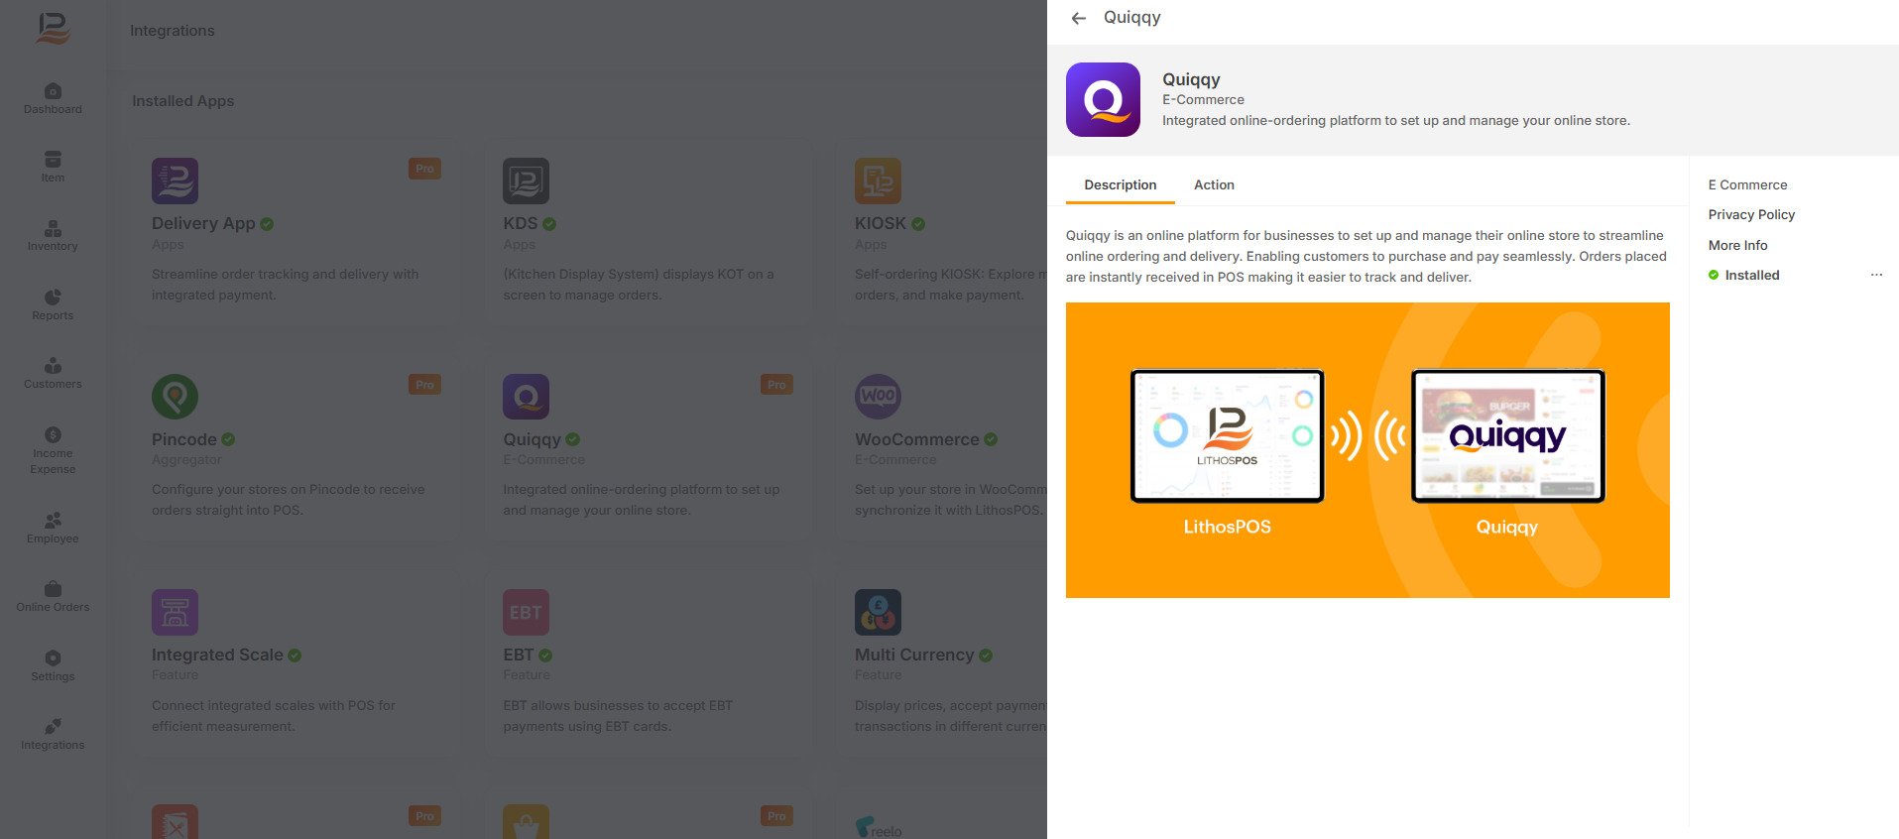Click the 'Integrated Scale' card title
This screenshot has height=839, width=1899.
pos(217,655)
